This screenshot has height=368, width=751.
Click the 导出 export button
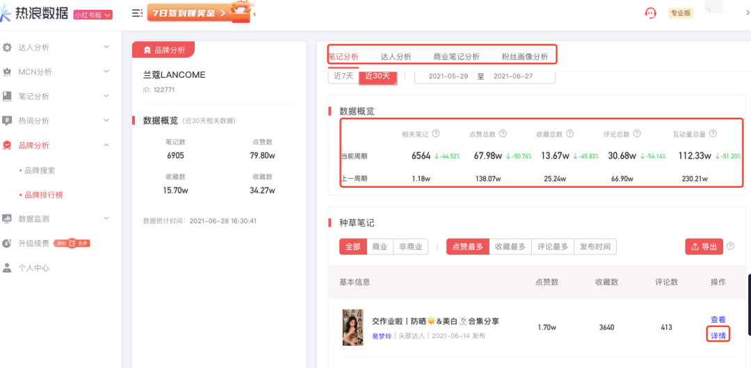coord(704,247)
